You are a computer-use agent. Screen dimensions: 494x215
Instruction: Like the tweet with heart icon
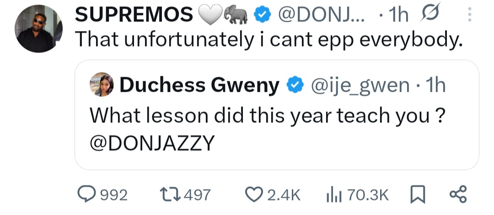coord(253,195)
